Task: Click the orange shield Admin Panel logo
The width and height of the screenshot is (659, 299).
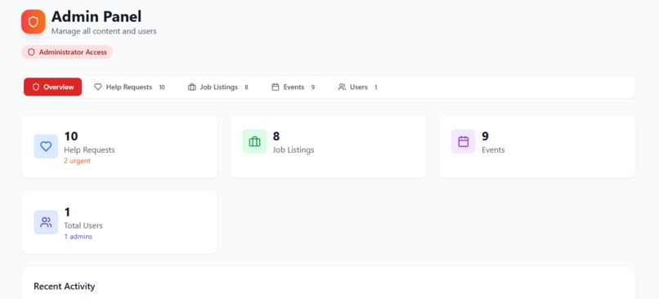Action: pyautogui.click(x=34, y=22)
